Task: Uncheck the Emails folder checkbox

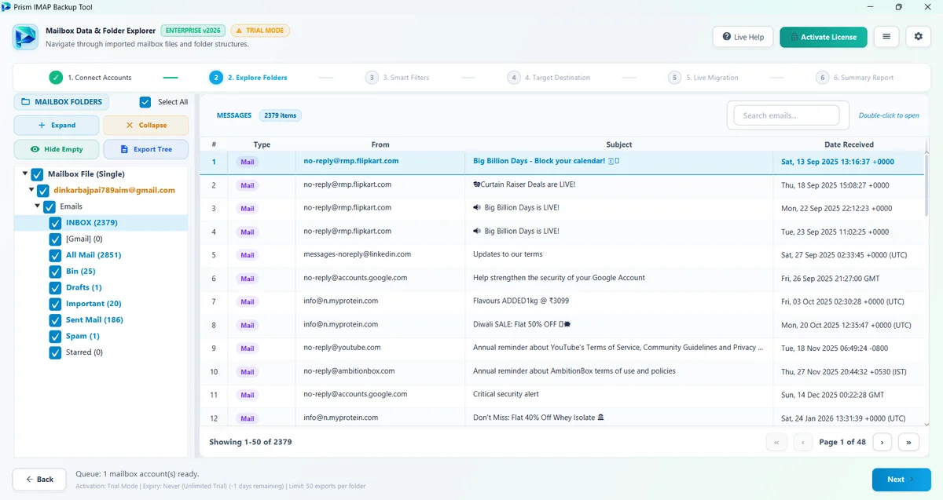Action: [50, 206]
